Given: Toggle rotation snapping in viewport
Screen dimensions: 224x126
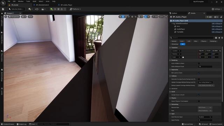Looking at the screenshot, I should coord(146,17).
